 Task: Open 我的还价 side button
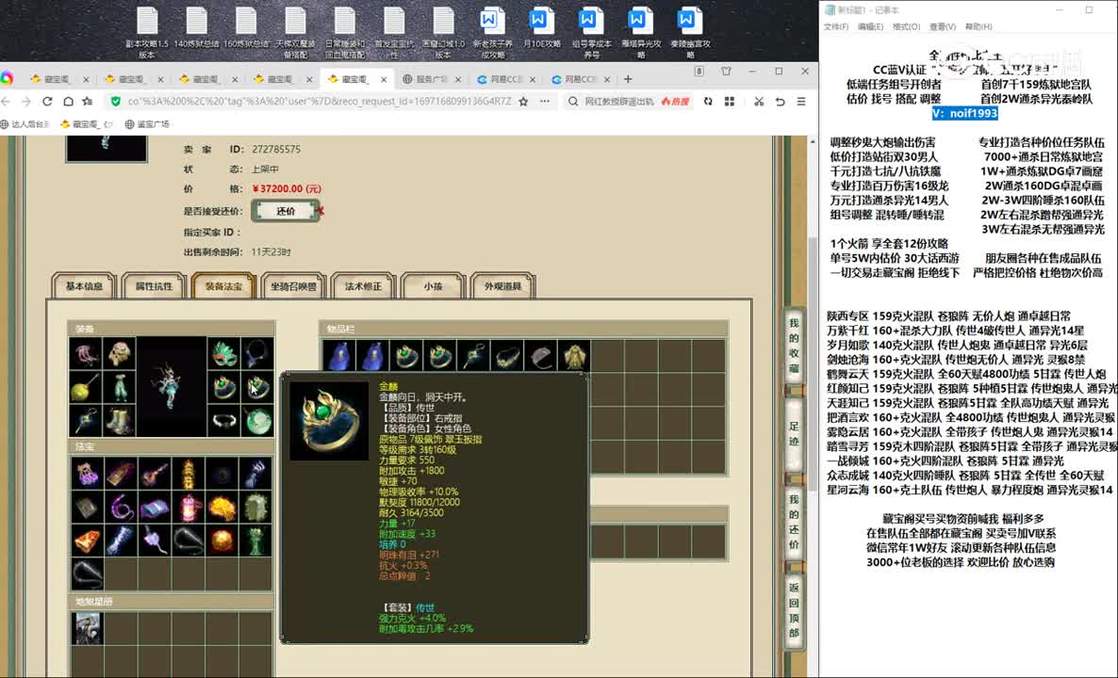pos(794,522)
